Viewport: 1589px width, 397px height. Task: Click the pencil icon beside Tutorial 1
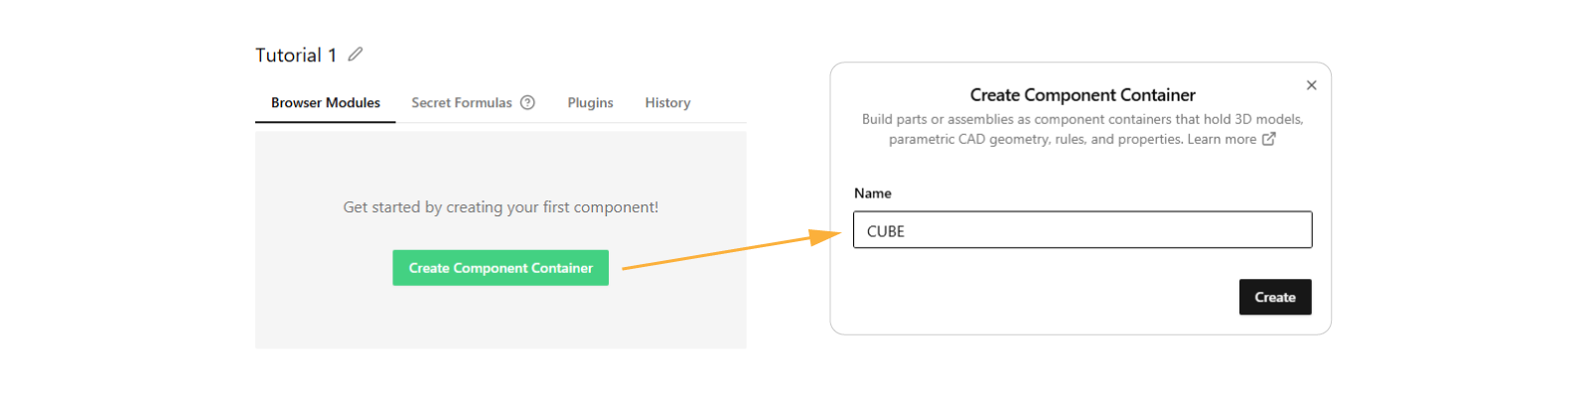click(356, 55)
